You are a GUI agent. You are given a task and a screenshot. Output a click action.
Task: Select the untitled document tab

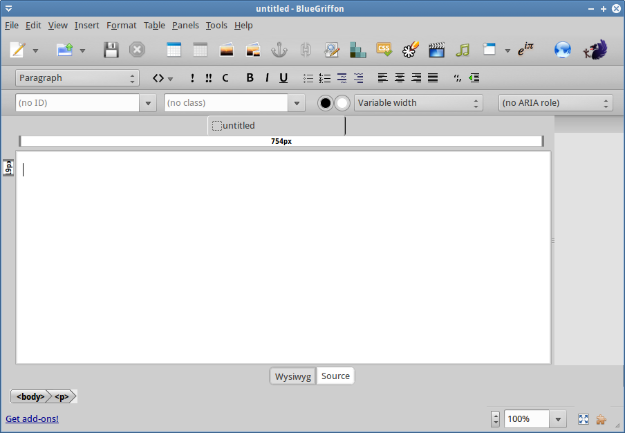(277, 126)
